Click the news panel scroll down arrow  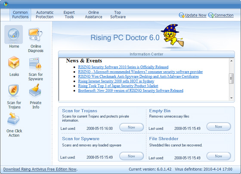pyautogui.click(x=232, y=98)
